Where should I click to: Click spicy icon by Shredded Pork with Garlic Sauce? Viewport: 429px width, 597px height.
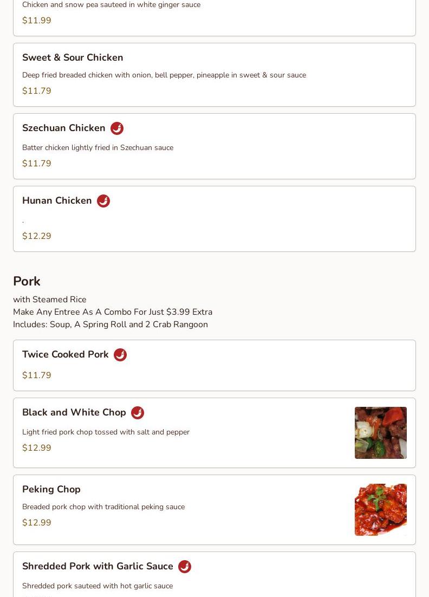point(185,567)
